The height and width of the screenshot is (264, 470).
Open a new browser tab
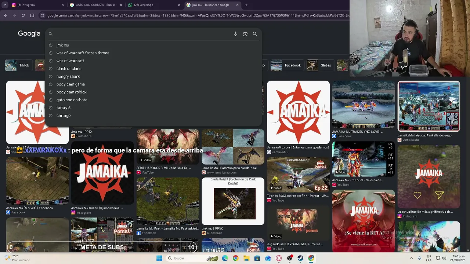click(246, 5)
